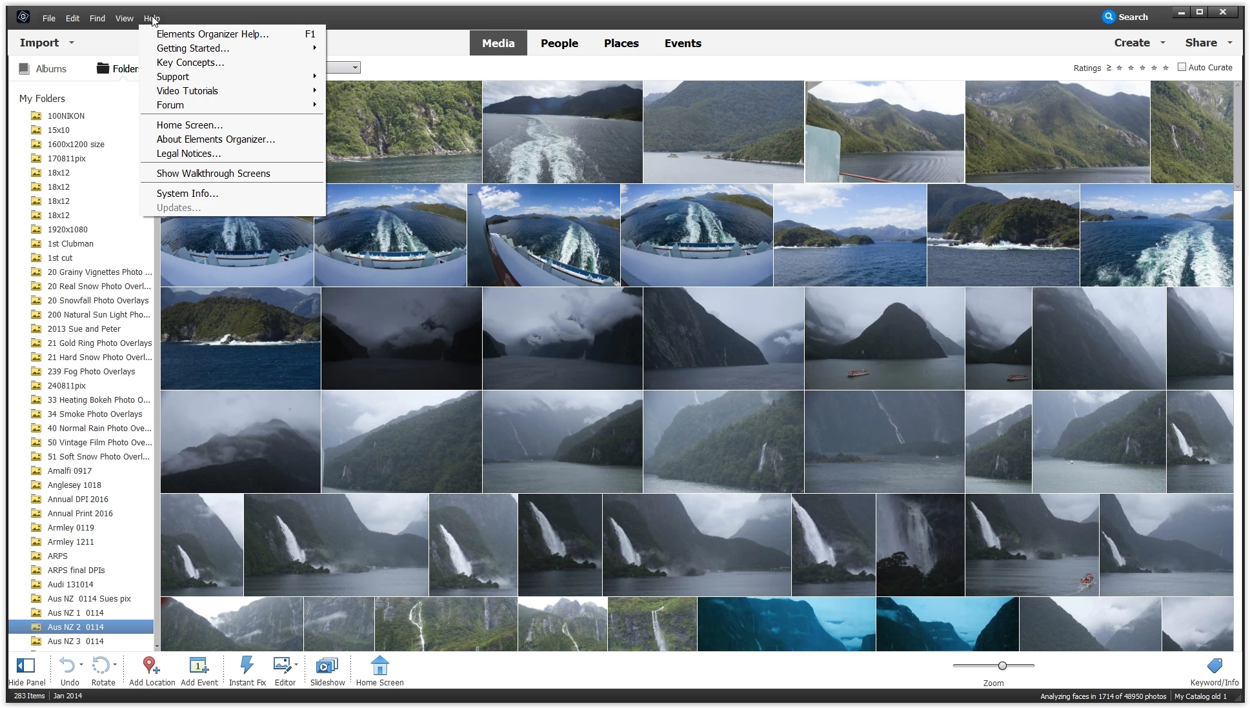Click the Rotate icon

tap(101, 665)
